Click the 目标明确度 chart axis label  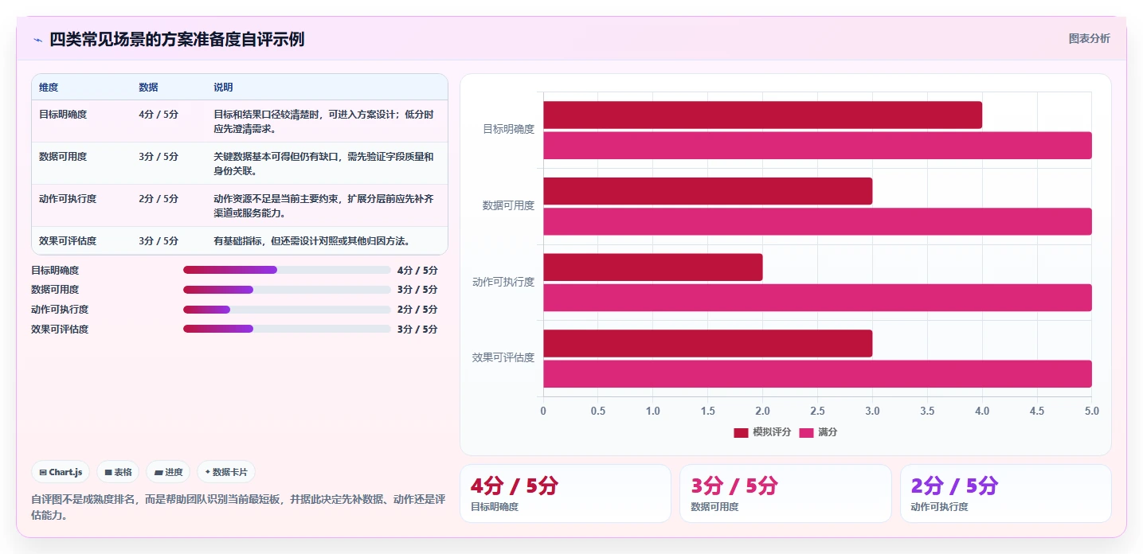[508, 129]
